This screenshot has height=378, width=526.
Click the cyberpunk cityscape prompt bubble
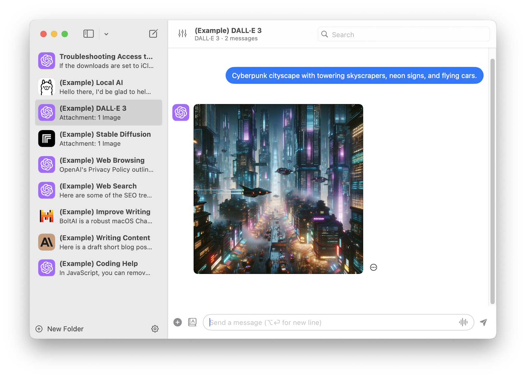tap(354, 75)
